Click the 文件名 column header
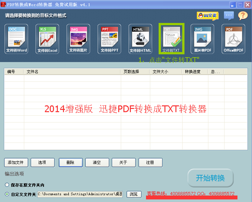This screenshot has width=252, height=202. tap(72, 71)
